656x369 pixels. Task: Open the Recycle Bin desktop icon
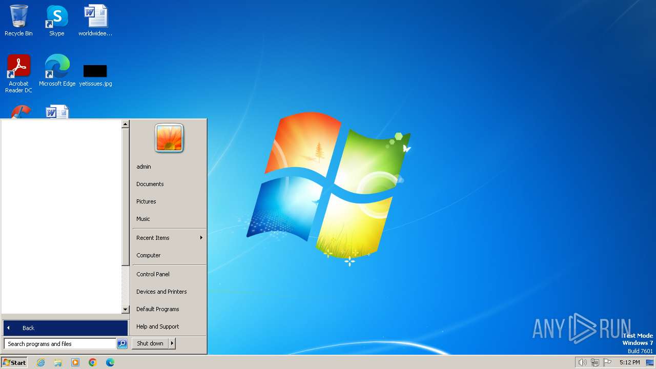pyautogui.click(x=18, y=20)
